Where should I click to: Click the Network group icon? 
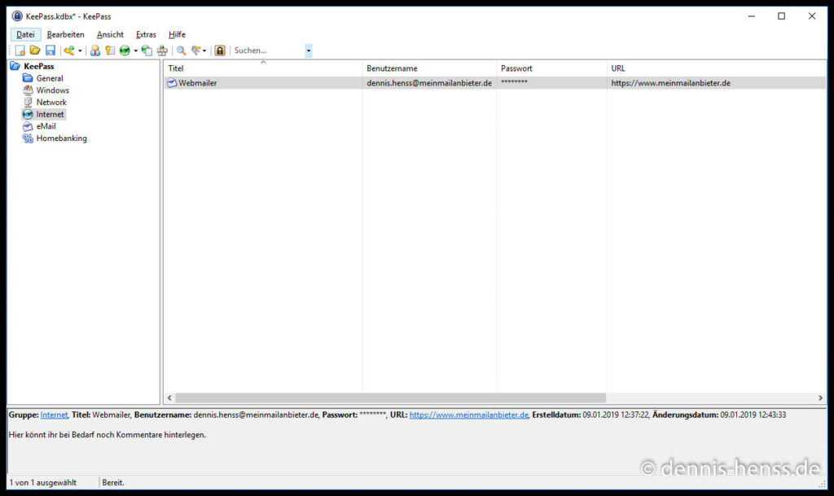tap(28, 102)
